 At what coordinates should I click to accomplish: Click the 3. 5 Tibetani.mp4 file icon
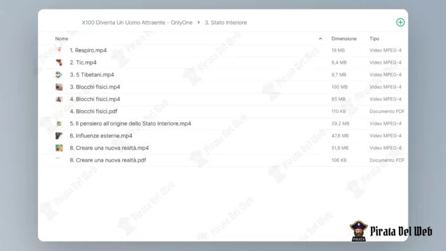point(59,75)
